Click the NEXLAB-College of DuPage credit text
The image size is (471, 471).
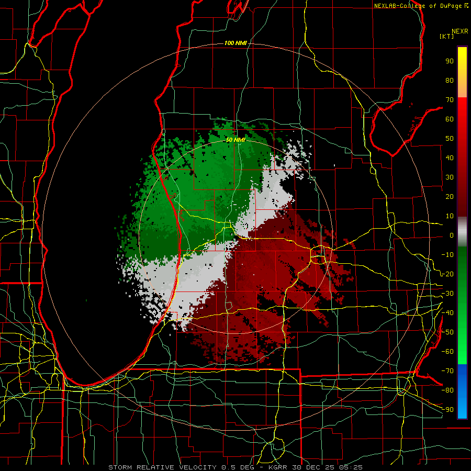tap(418, 6)
